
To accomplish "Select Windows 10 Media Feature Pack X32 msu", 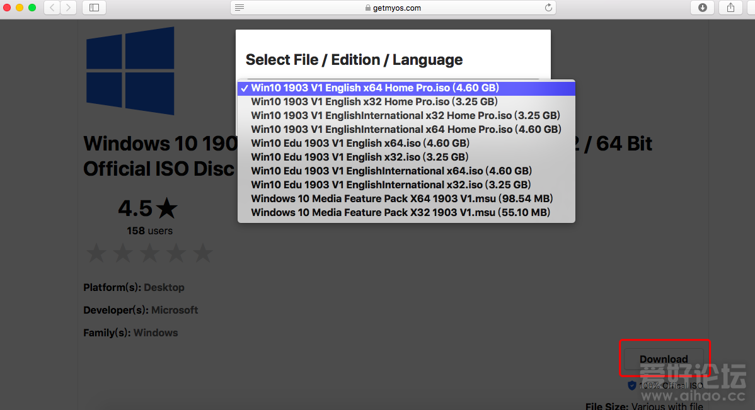I will click(x=400, y=213).
